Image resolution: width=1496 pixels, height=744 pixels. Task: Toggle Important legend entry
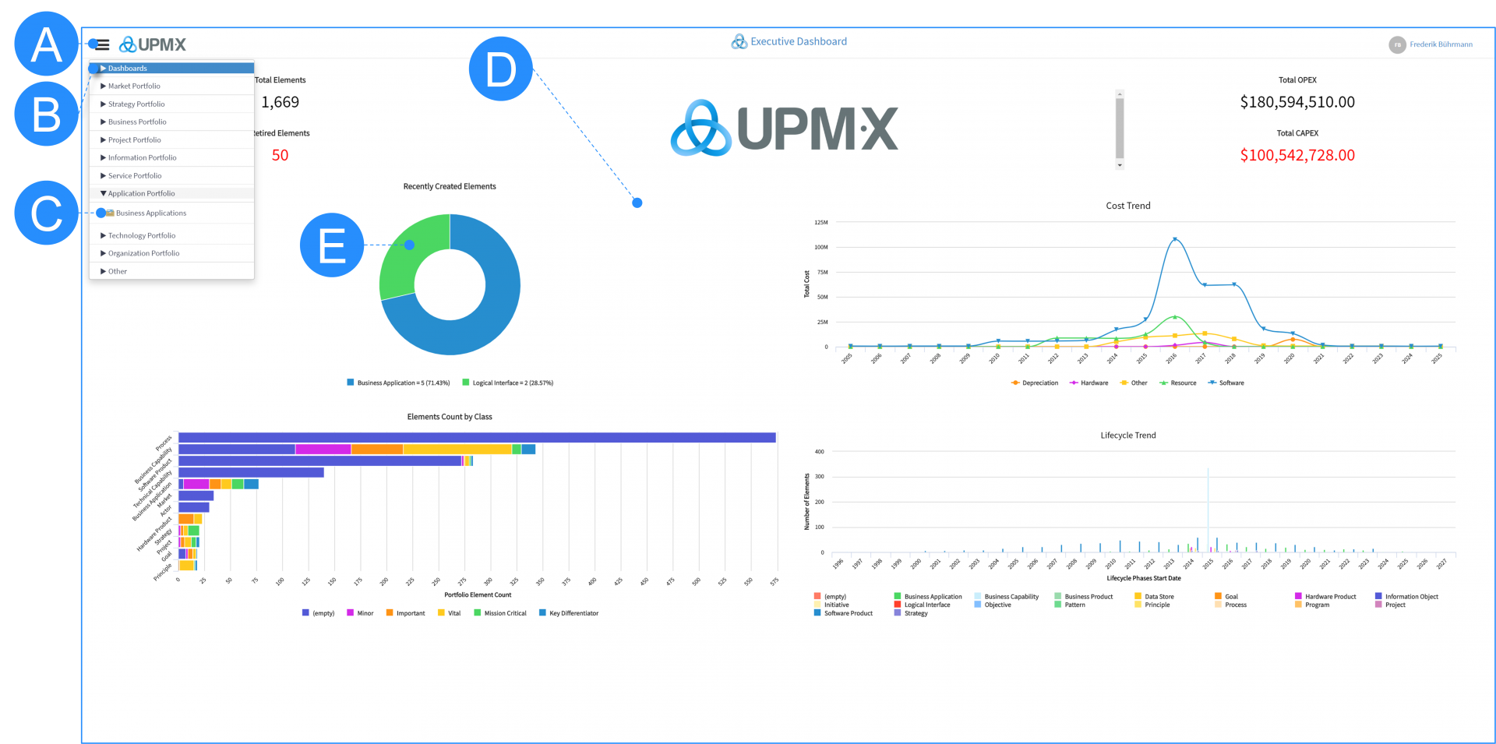pos(405,613)
